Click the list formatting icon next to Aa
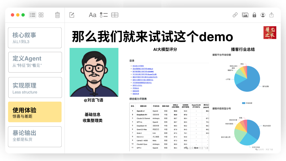The image size is (286, 161). (x=103, y=15)
